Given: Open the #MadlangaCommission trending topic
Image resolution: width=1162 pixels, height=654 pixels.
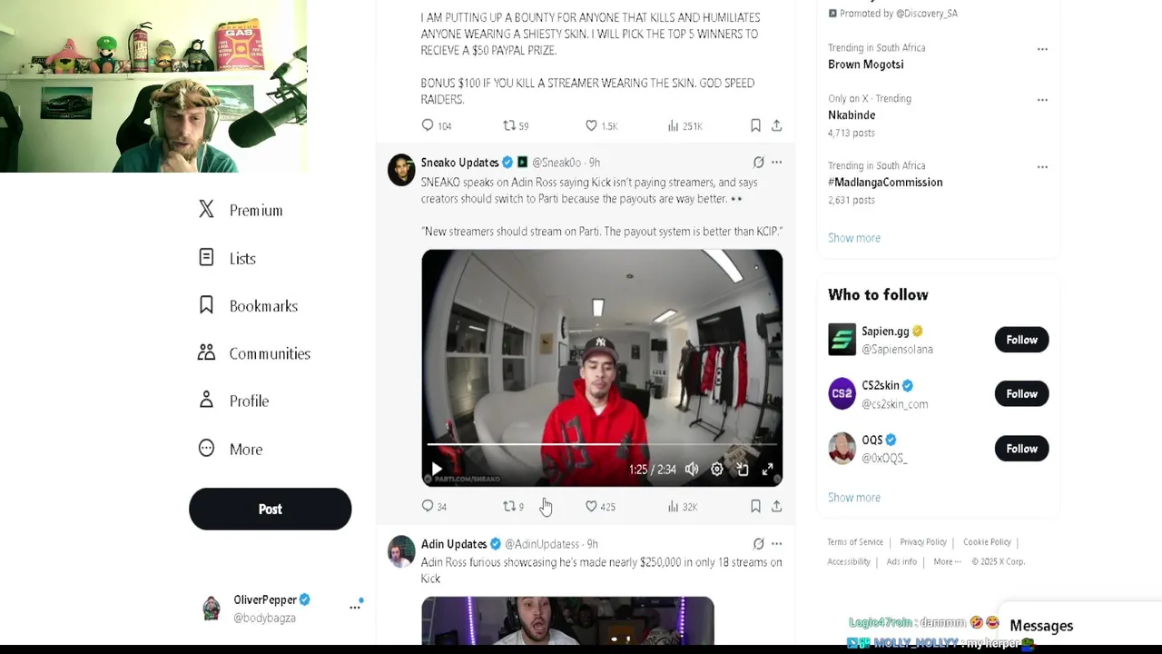Looking at the screenshot, I should [885, 183].
